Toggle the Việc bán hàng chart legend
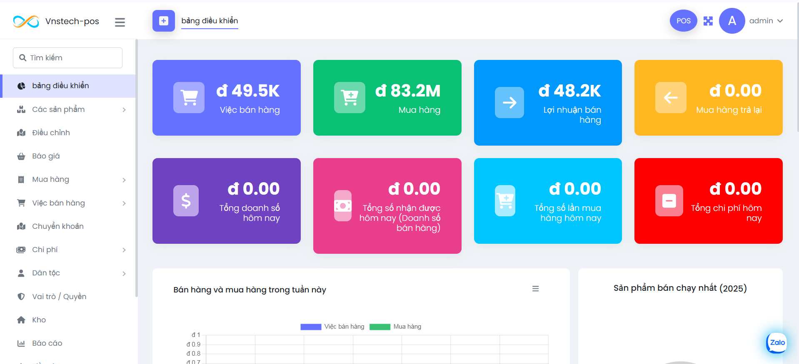This screenshot has width=799, height=364. (x=332, y=327)
